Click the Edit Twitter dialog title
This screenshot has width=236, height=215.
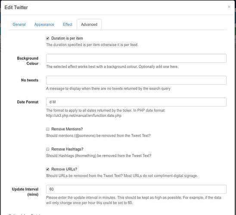point(16,7)
